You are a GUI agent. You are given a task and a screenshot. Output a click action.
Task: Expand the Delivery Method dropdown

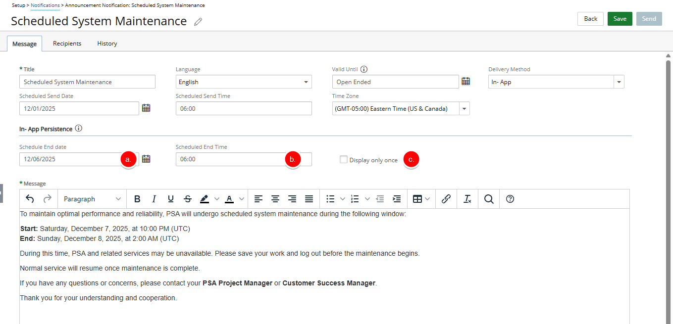[619, 82]
